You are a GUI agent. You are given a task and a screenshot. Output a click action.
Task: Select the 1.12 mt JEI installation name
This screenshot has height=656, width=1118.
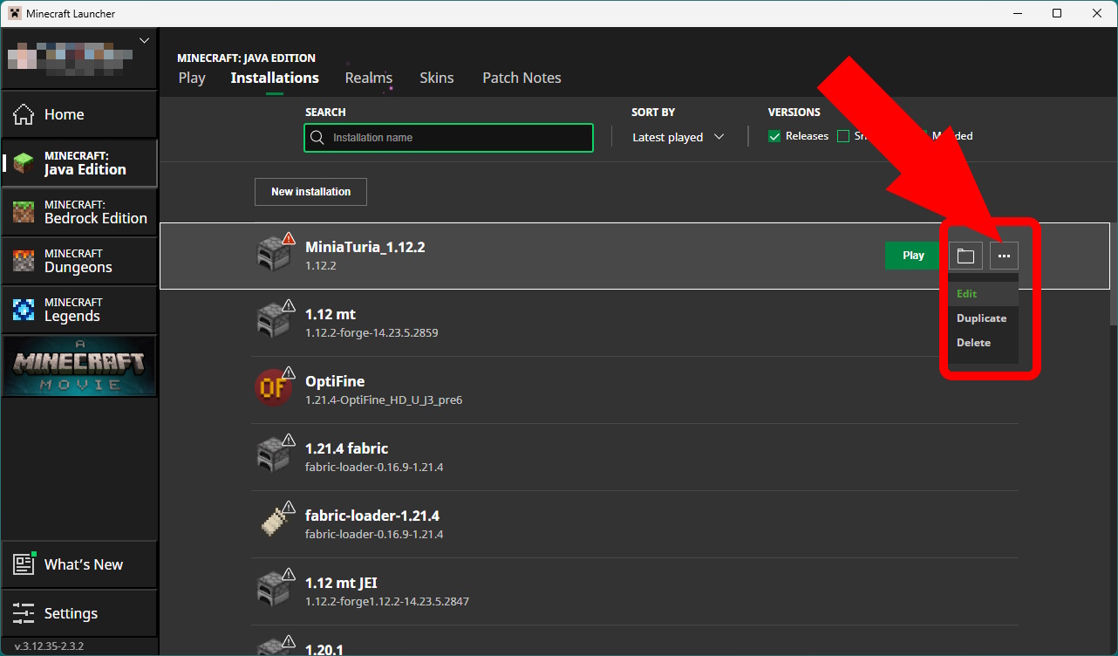click(x=341, y=583)
